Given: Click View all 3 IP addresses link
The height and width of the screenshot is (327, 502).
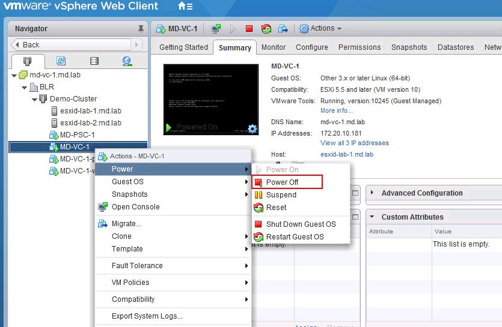Looking at the screenshot, I should click(x=355, y=143).
